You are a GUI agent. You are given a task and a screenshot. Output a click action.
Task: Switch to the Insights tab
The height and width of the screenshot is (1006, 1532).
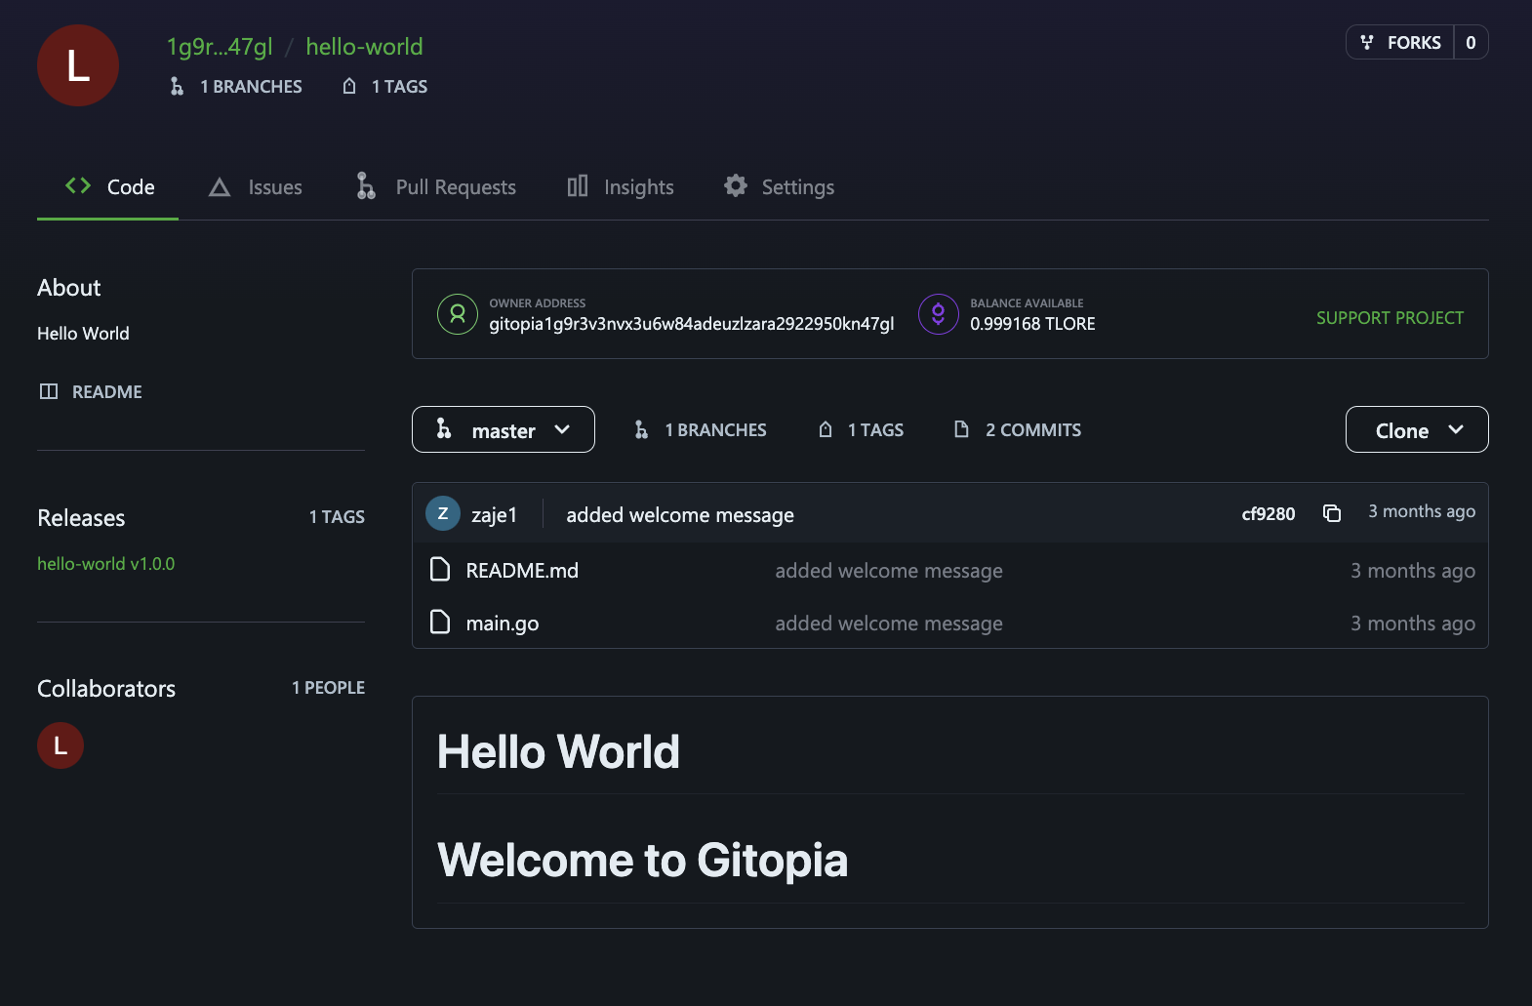tap(621, 187)
